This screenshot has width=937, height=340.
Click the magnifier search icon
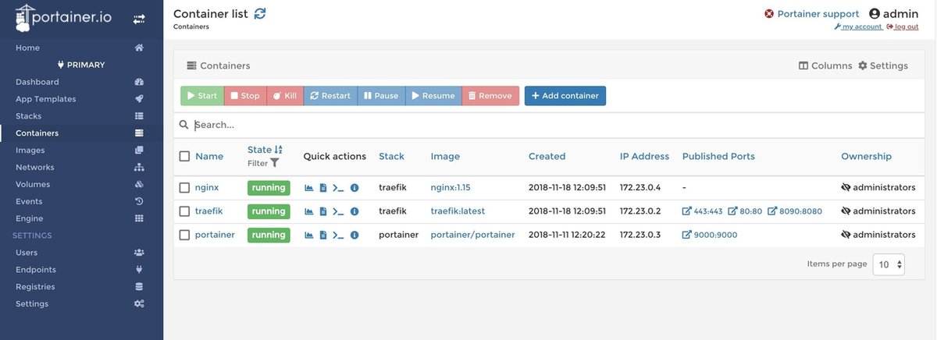[x=184, y=125]
